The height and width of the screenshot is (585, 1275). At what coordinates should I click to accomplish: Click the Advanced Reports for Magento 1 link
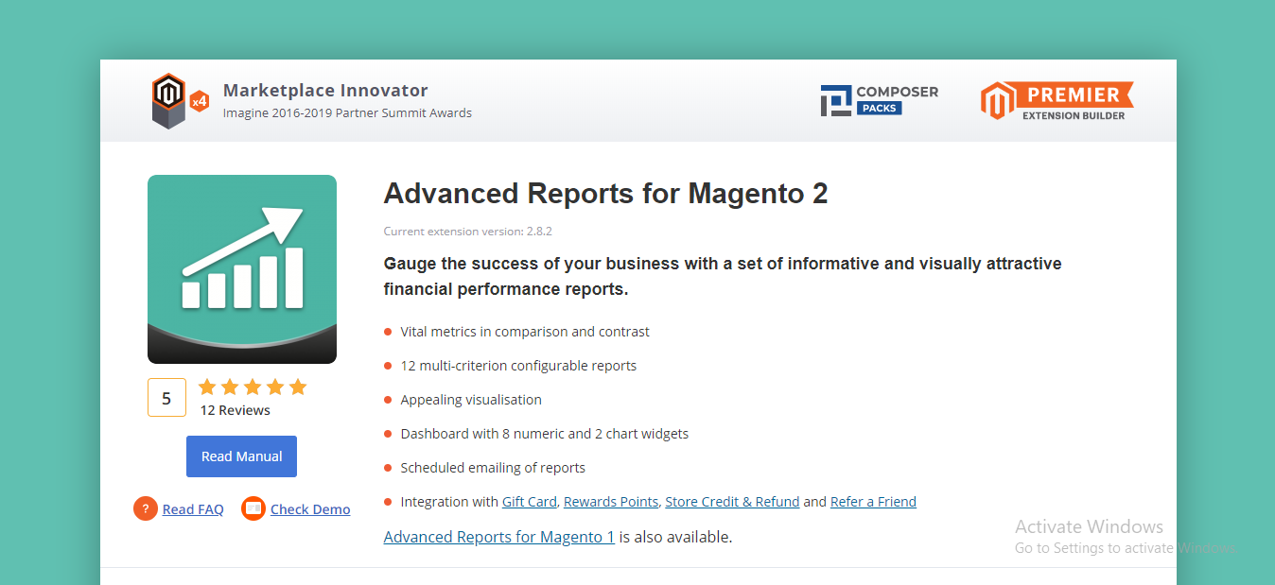498,536
